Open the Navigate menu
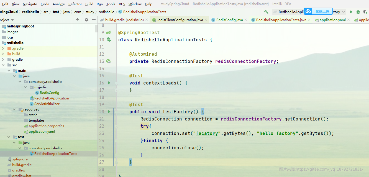 [30, 4]
